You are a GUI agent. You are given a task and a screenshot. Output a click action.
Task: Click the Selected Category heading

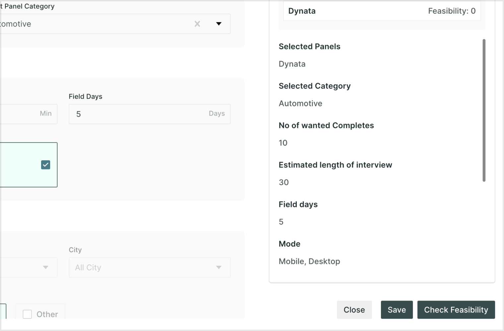coord(315,86)
